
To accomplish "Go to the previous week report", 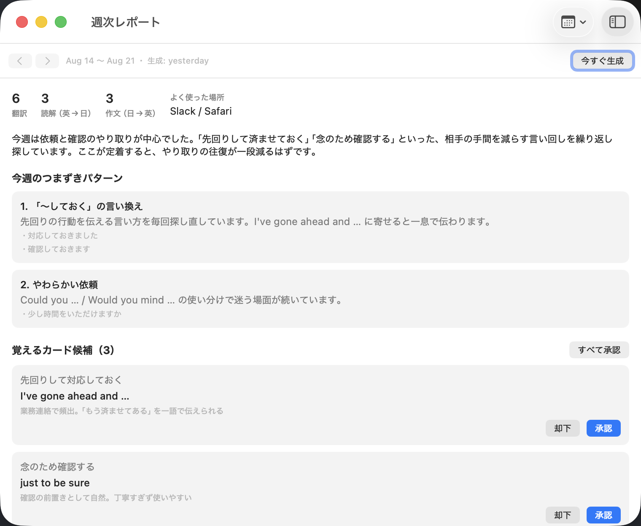I will pyautogui.click(x=20, y=61).
